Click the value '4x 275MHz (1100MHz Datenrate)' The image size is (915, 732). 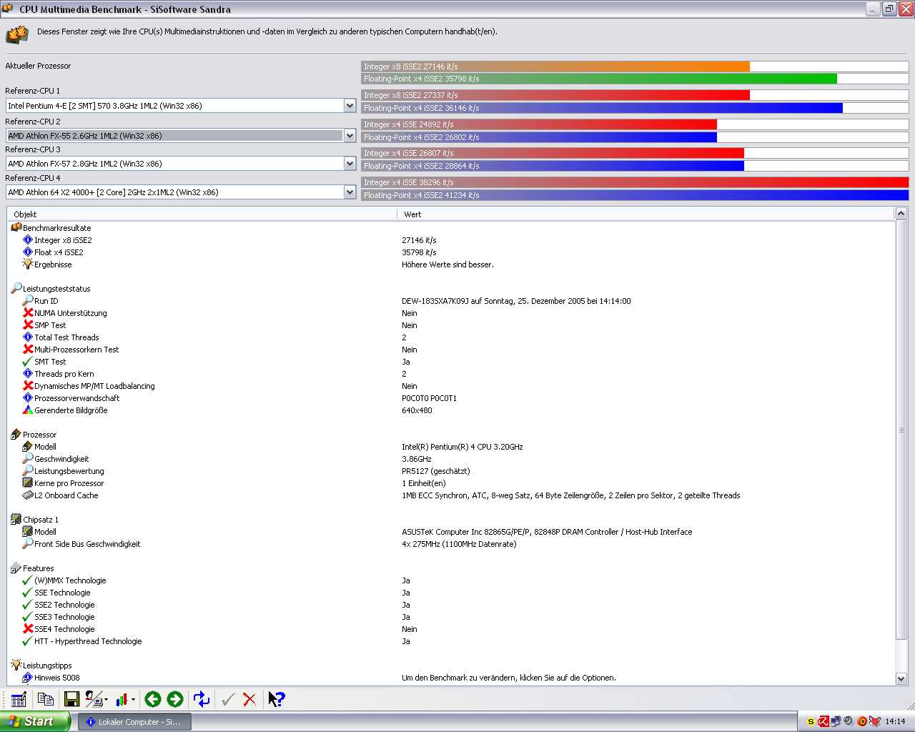tap(459, 544)
